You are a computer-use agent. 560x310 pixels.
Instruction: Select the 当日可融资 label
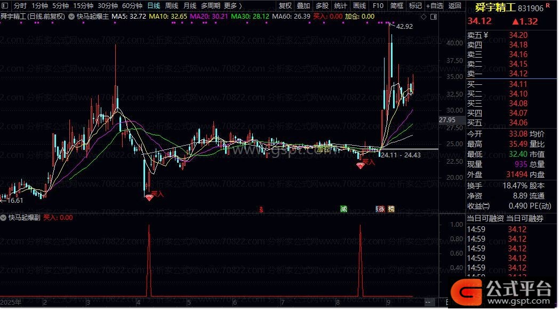click(485, 219)
